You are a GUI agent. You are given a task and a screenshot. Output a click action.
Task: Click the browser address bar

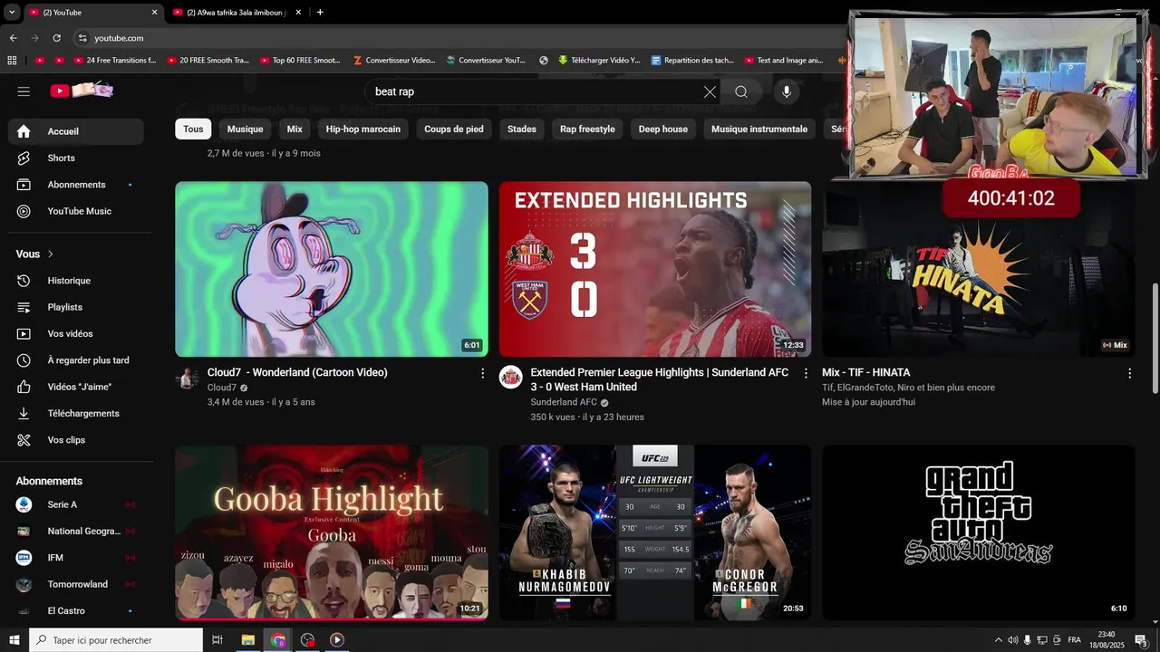point(453,38)
